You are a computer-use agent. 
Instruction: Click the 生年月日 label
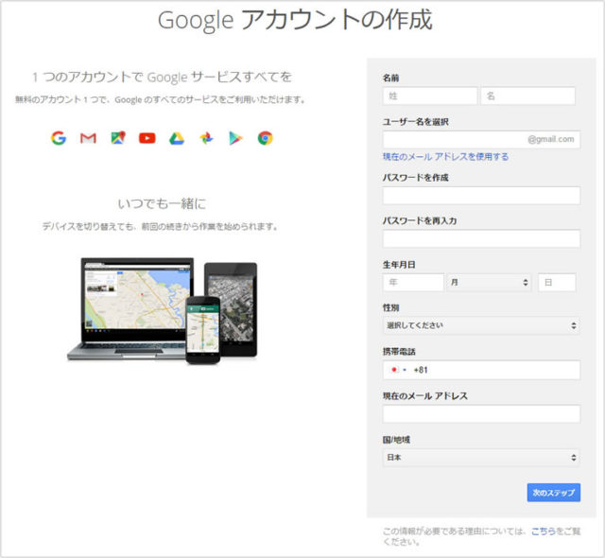[399, 265]
